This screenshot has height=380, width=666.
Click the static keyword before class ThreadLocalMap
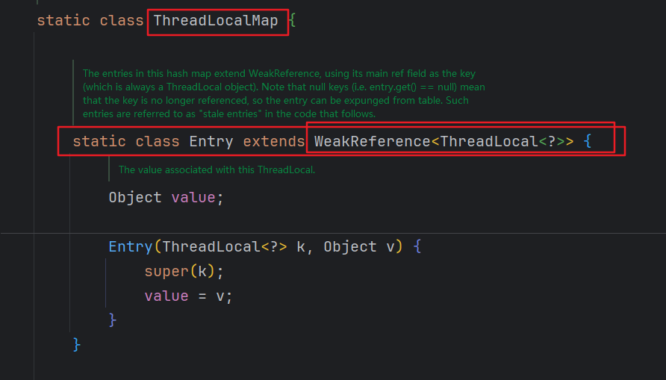pos(63,21)
